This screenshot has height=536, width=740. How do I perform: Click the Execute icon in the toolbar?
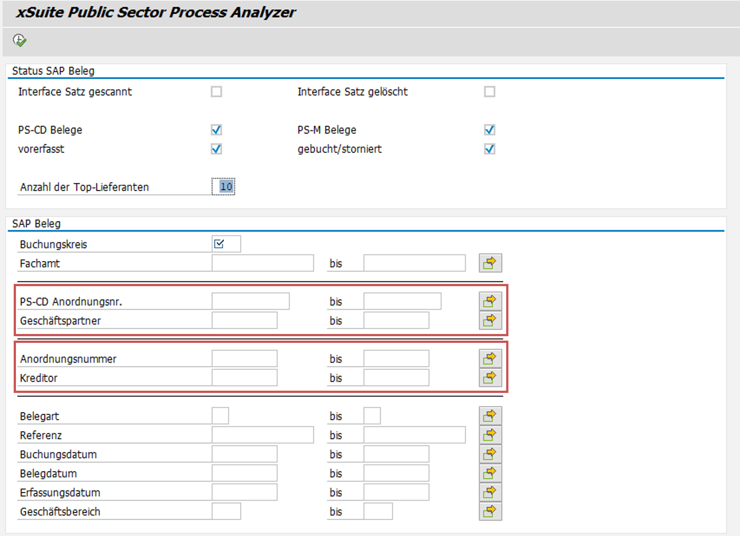(19, 39)
